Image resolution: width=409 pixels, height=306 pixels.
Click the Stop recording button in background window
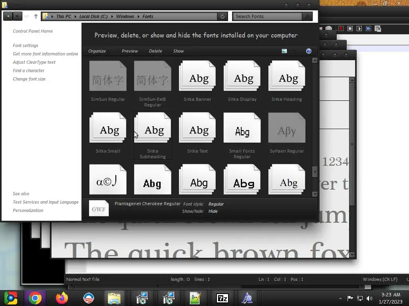[350, 28]
